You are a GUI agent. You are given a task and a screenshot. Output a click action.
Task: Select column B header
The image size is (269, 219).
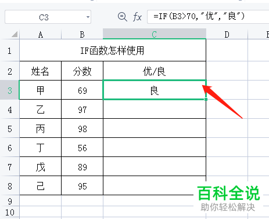coord(82,34)
